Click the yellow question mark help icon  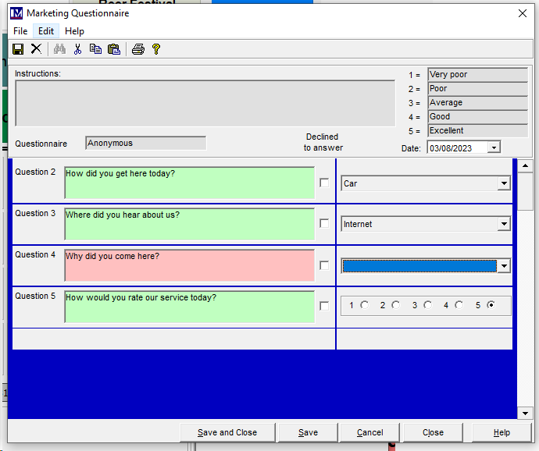pos(156,49)
